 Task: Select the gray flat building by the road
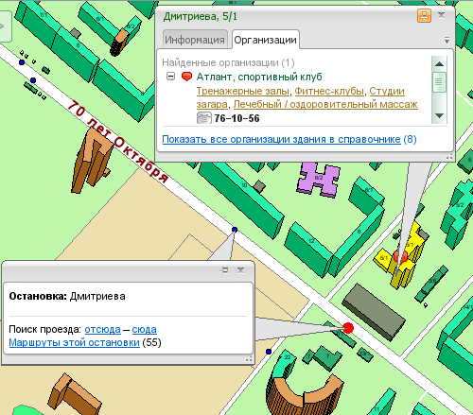[374, 312]
